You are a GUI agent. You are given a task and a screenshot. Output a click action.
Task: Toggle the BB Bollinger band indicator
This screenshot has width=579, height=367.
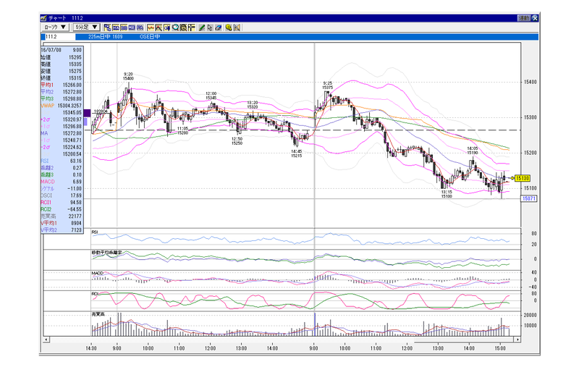(x=124, y=28)
